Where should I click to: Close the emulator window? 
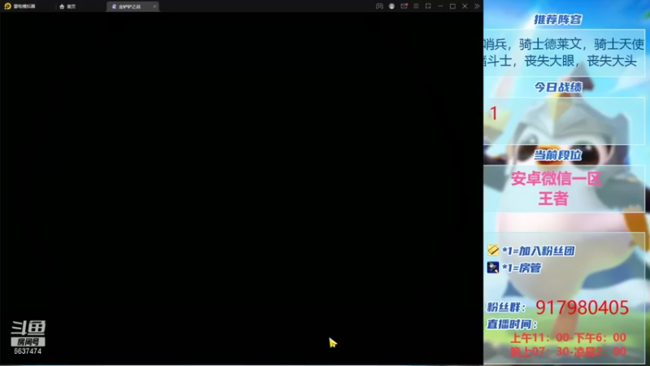click(465, 7)
